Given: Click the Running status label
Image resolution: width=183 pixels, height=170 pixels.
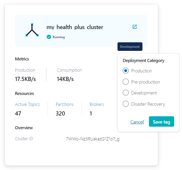Looking at the screenshot, I should (x=59, y=37).
